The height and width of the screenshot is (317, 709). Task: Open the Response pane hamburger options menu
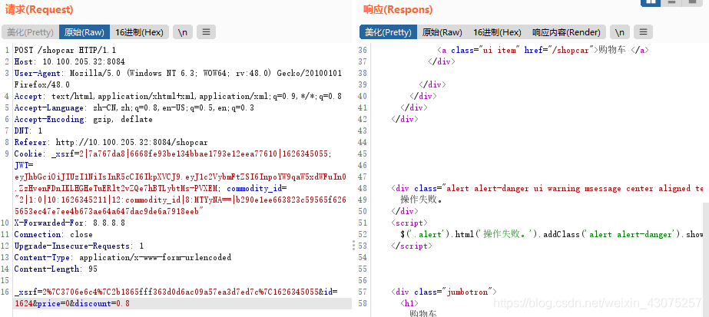[x=643, y=32]
